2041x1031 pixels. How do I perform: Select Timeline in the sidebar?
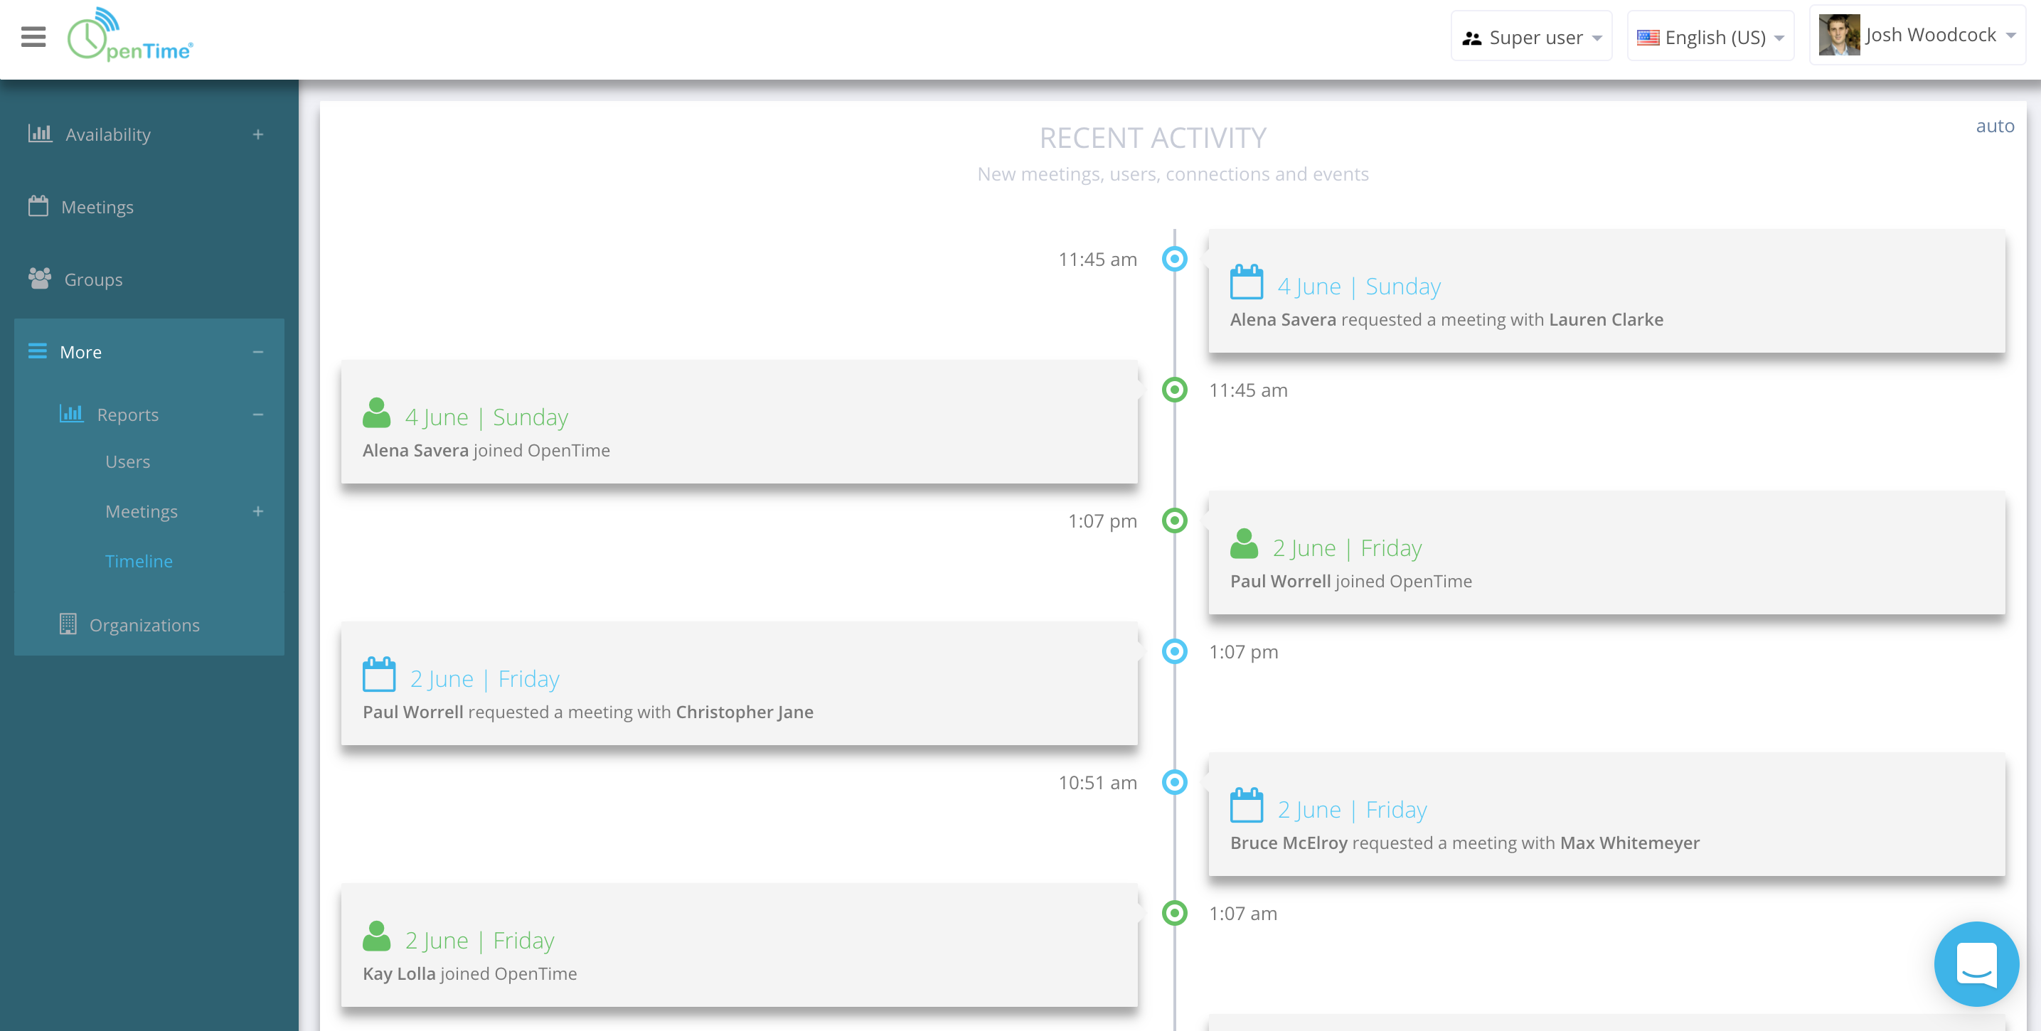click(139, 561)
